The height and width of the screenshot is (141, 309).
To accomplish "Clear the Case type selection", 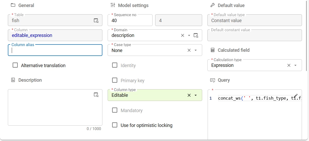I will click(189, 50).
